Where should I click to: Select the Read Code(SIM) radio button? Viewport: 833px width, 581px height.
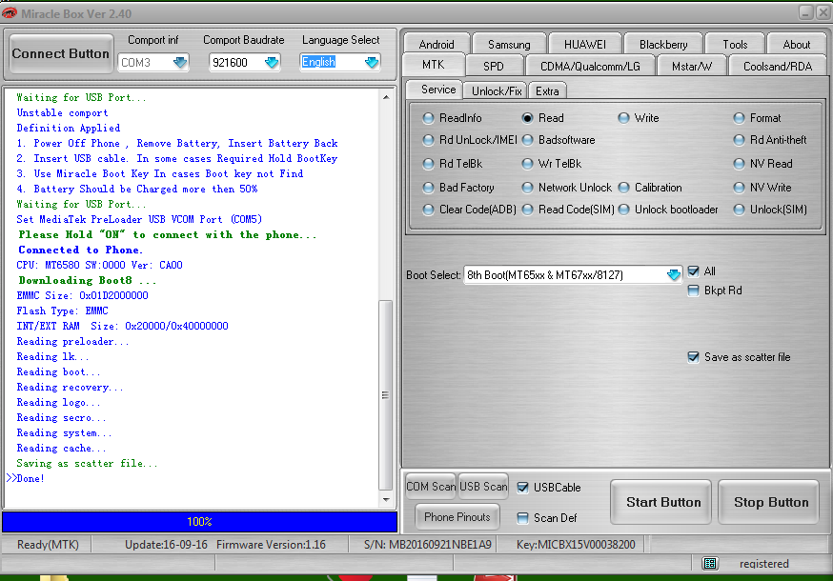[527, 210]
